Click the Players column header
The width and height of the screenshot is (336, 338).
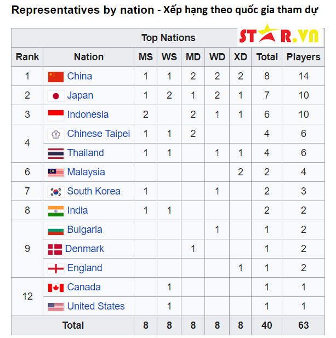[303, 57]
